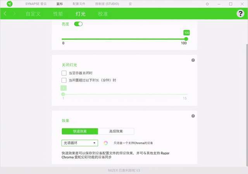Go forward with the right arrow

[x=14, y=14]
